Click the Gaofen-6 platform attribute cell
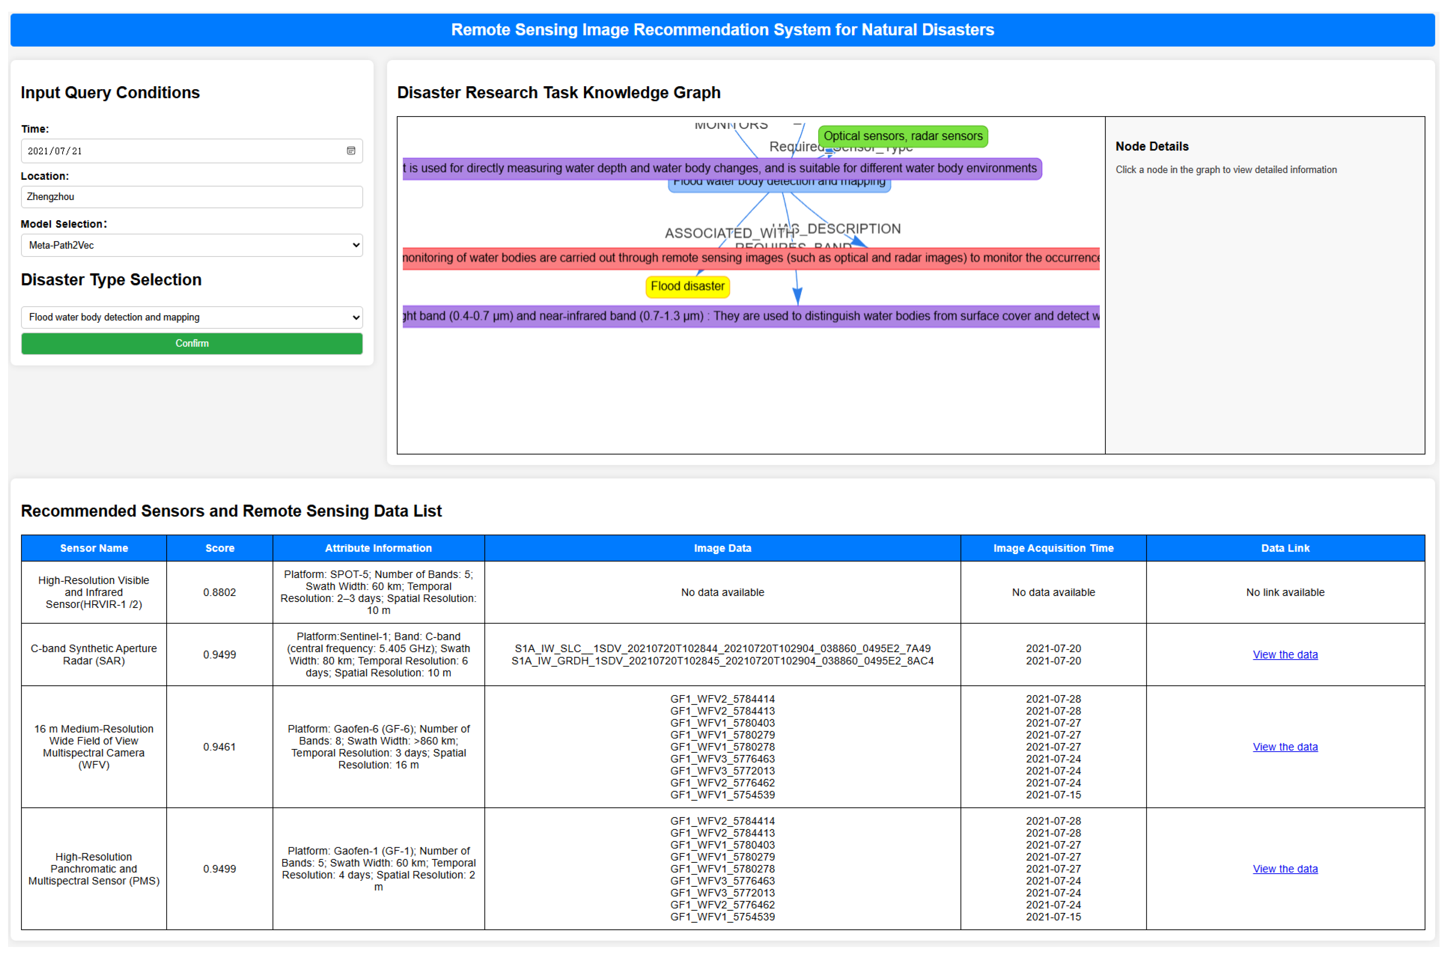The height and width of the screenshot is (953, 1449). click(x=379, y=747)
